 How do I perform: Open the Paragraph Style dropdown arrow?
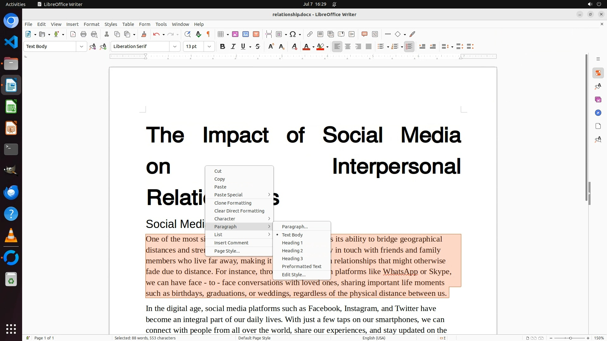[x=81, y=46]
